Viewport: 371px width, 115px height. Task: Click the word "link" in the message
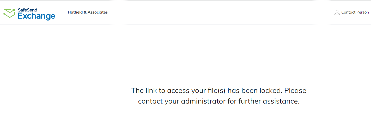(152, 91)
